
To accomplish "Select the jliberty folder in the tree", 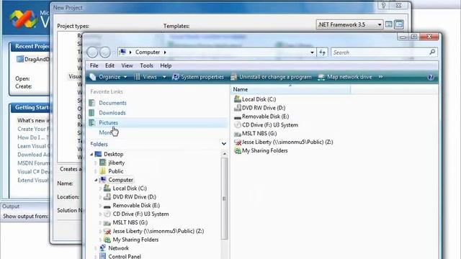I will [x=117, y=163].
